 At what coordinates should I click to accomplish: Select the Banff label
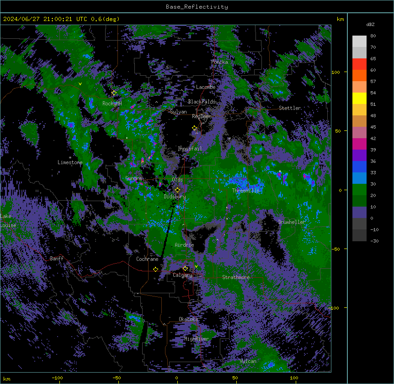[x=57, y=259]
